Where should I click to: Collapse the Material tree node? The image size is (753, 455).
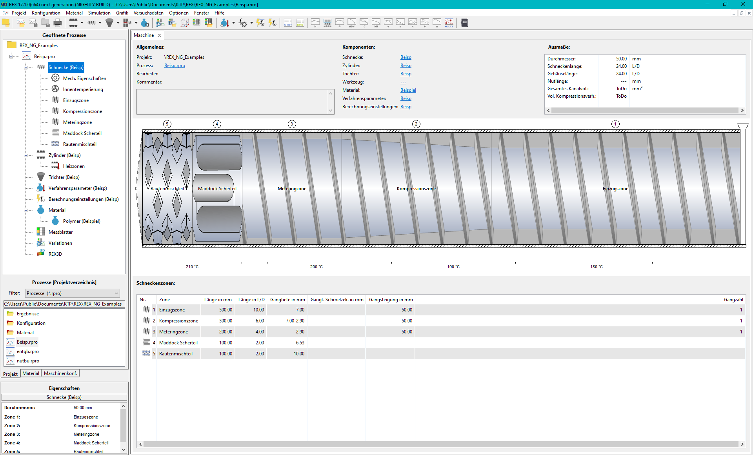coord(26,210)
